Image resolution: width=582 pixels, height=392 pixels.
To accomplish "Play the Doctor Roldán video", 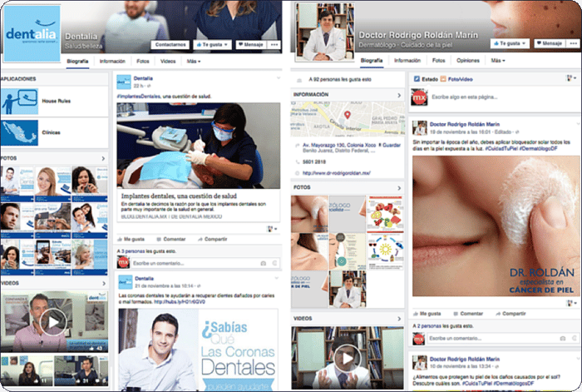I will tap(347, 358).
